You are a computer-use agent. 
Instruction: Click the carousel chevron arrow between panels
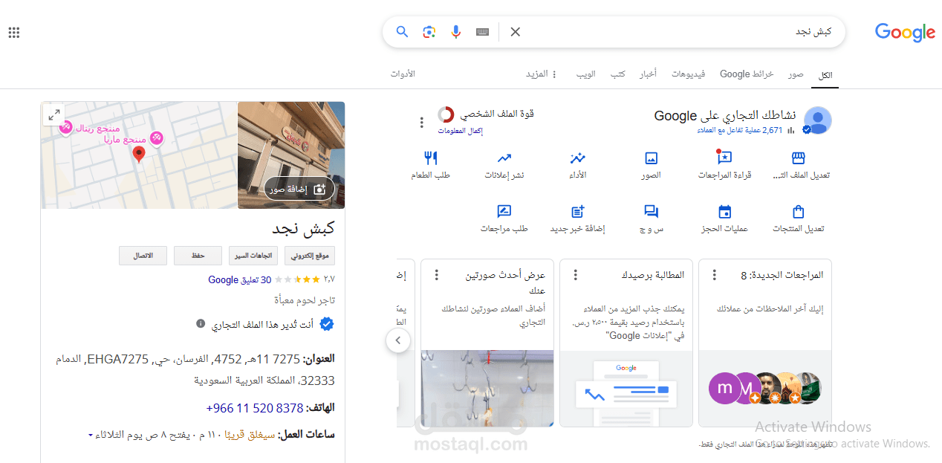398,340
